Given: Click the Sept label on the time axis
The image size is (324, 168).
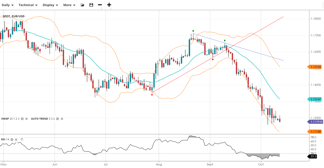Looking at the screenshot, I should 210,165.
